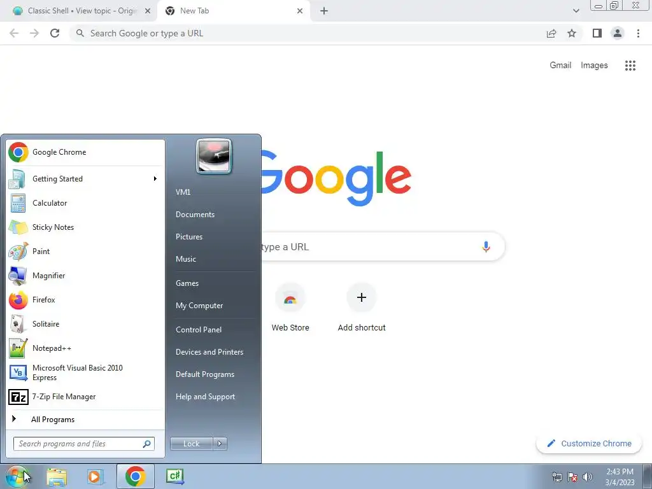Open C# Express taskbar icon
652x489 pixels.
[175, 476]
